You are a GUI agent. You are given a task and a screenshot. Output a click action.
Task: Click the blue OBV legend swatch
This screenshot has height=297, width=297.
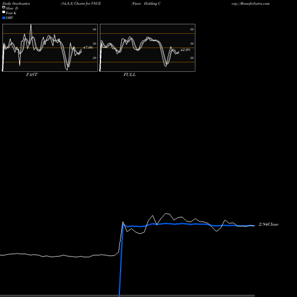pos(4,18)
